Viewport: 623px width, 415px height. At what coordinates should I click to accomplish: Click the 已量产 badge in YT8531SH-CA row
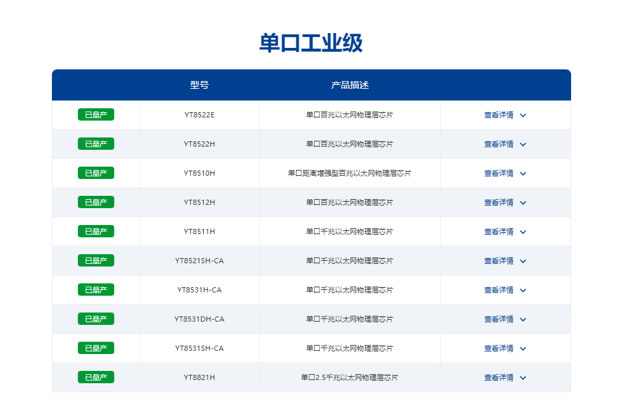pyautogui.click(x=96, y=348)
